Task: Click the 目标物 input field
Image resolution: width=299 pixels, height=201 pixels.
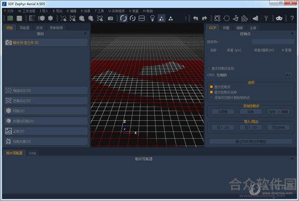Action: pos(273,42)
